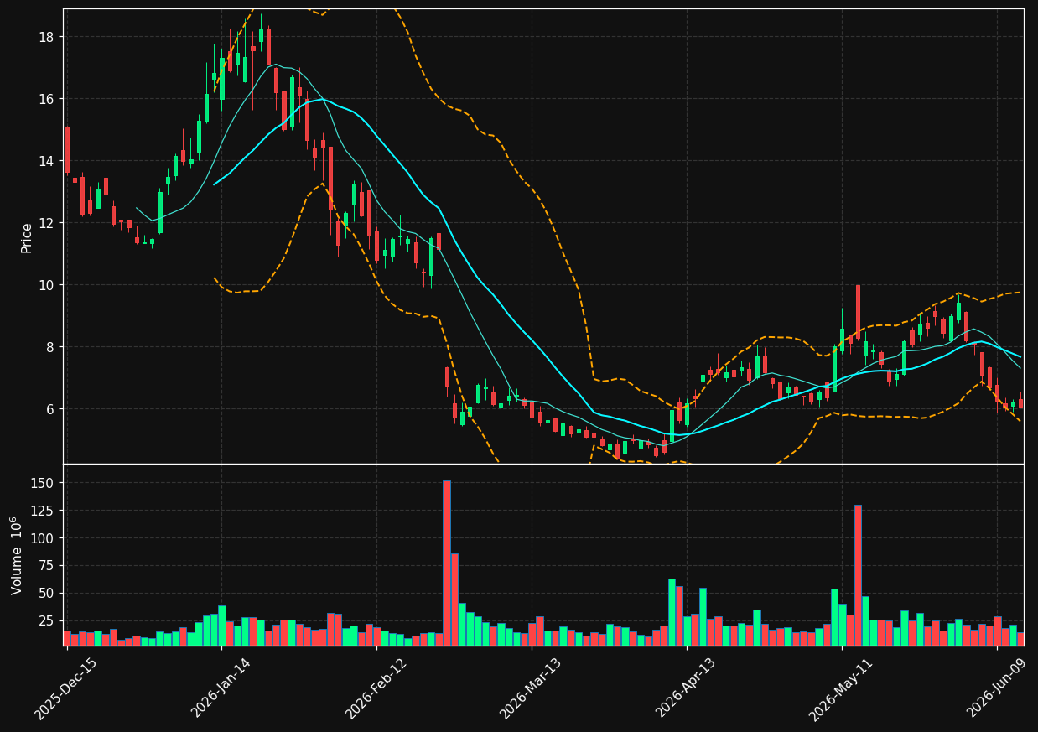This screenshot has width=1038, height=732.
Task: Click the volume tick label 25
Action: tap(47, 621)
